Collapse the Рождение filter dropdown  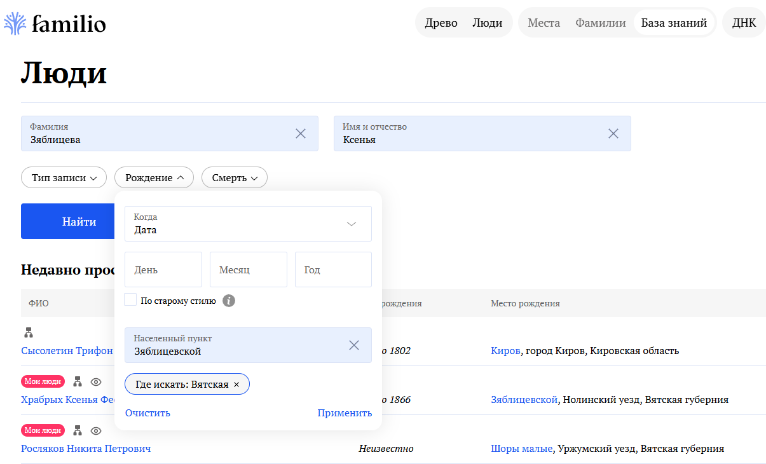pyautogui.click(x=154, y=178)
